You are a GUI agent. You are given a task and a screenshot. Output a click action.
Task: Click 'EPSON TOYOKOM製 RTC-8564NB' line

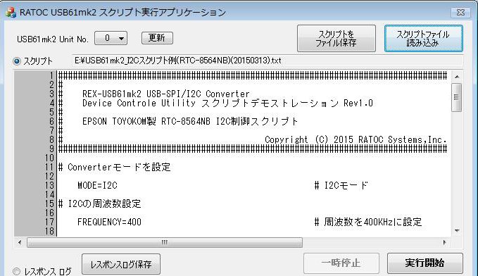click(x=190, y=121)
